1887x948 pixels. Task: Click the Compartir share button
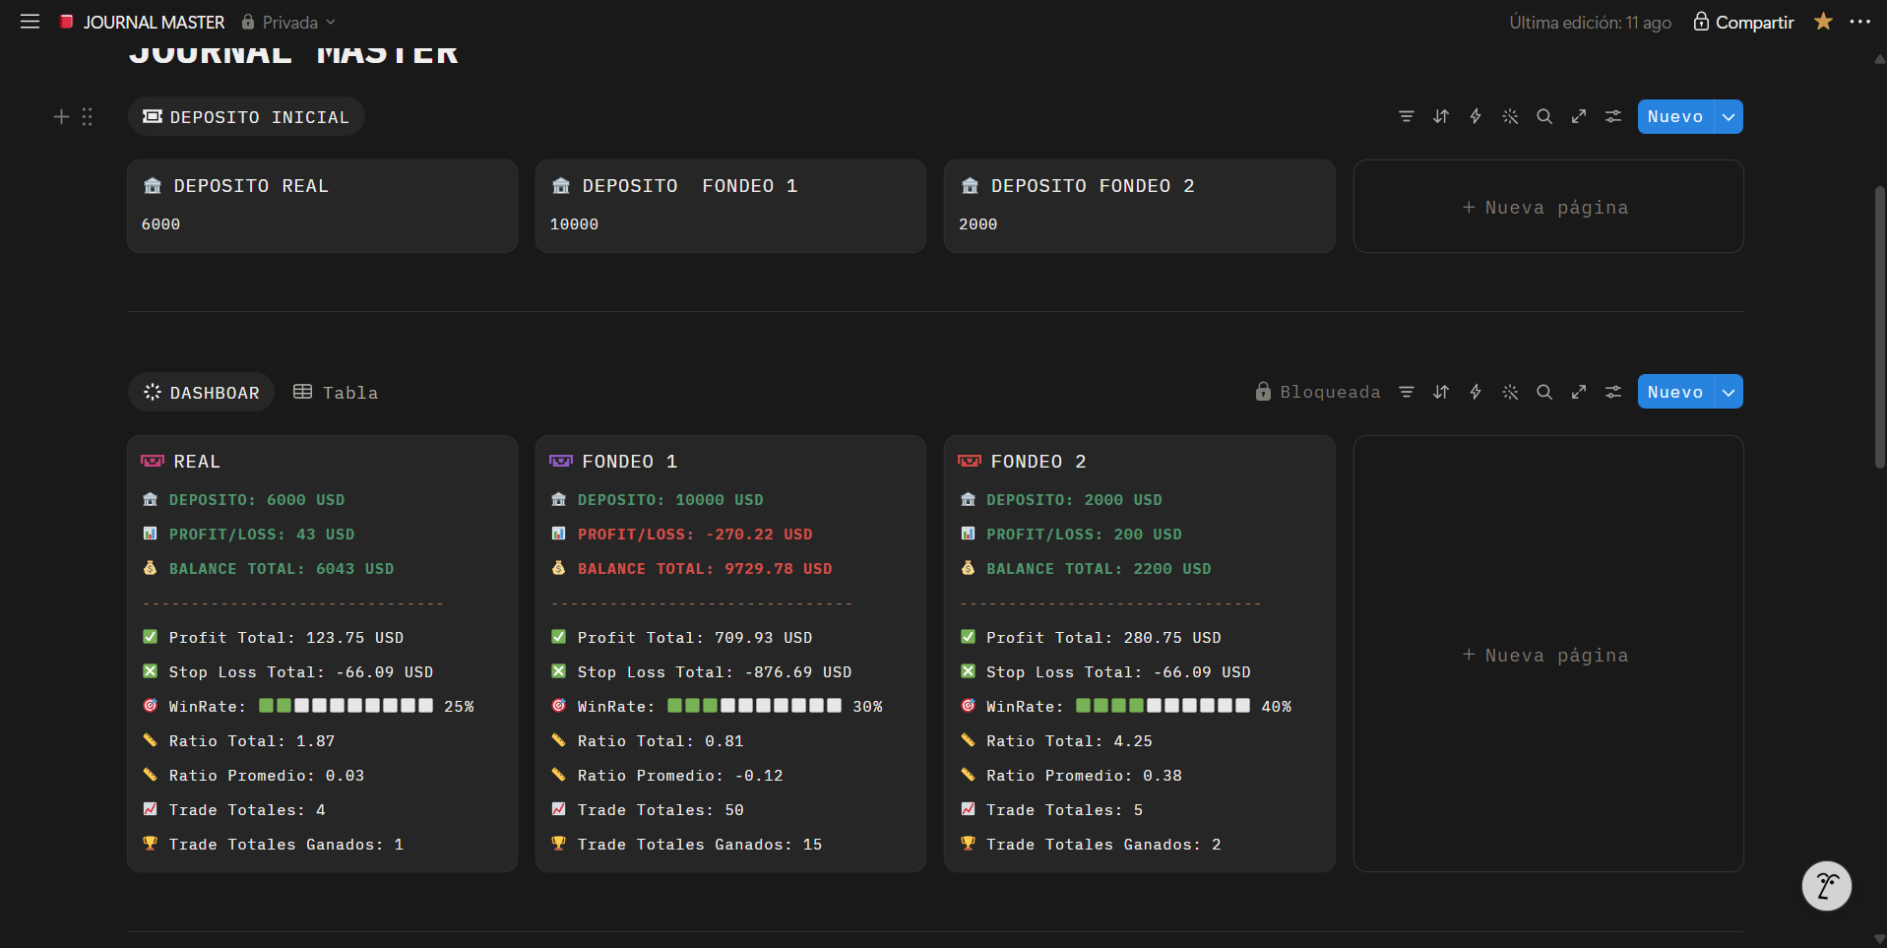1743,22
